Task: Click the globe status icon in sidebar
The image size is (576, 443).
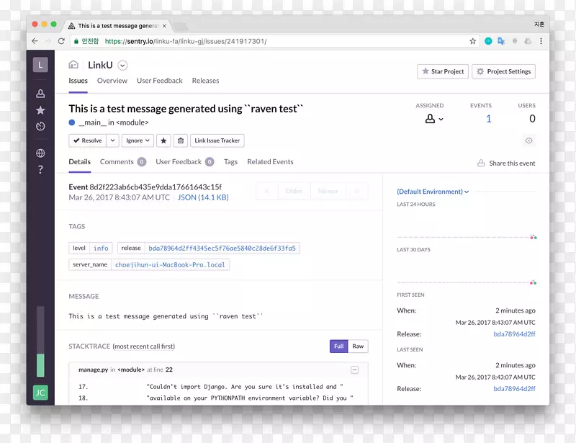Action: [40, 153]
